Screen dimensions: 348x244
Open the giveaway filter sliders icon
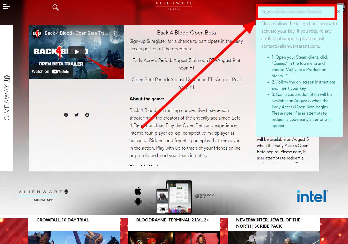[7, 78]
